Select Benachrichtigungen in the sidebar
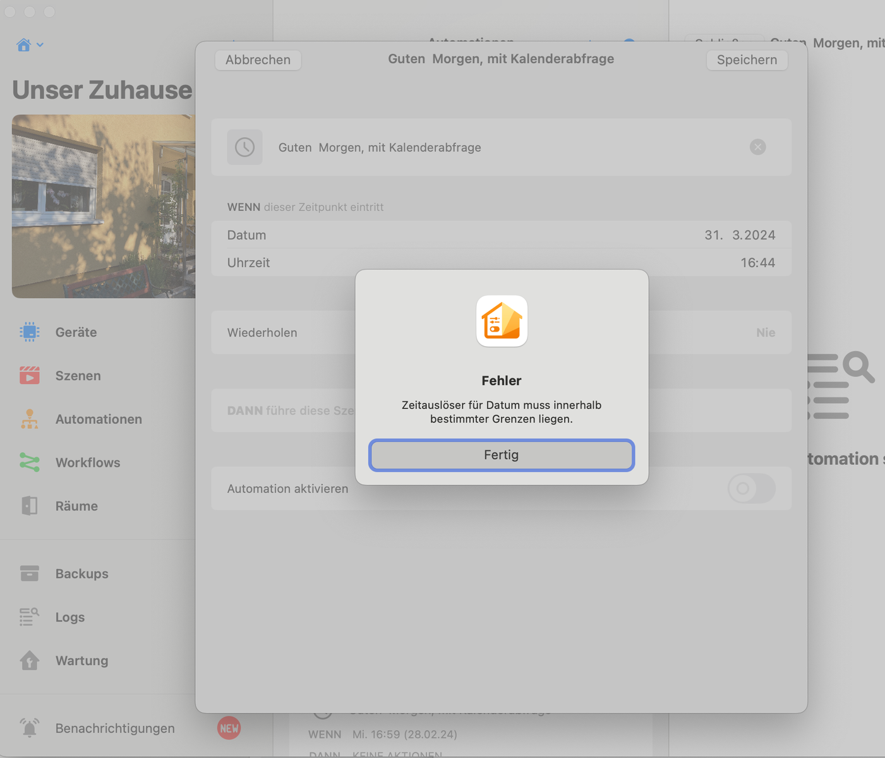Screen dimensions: 885x758 tap(115, 728)
